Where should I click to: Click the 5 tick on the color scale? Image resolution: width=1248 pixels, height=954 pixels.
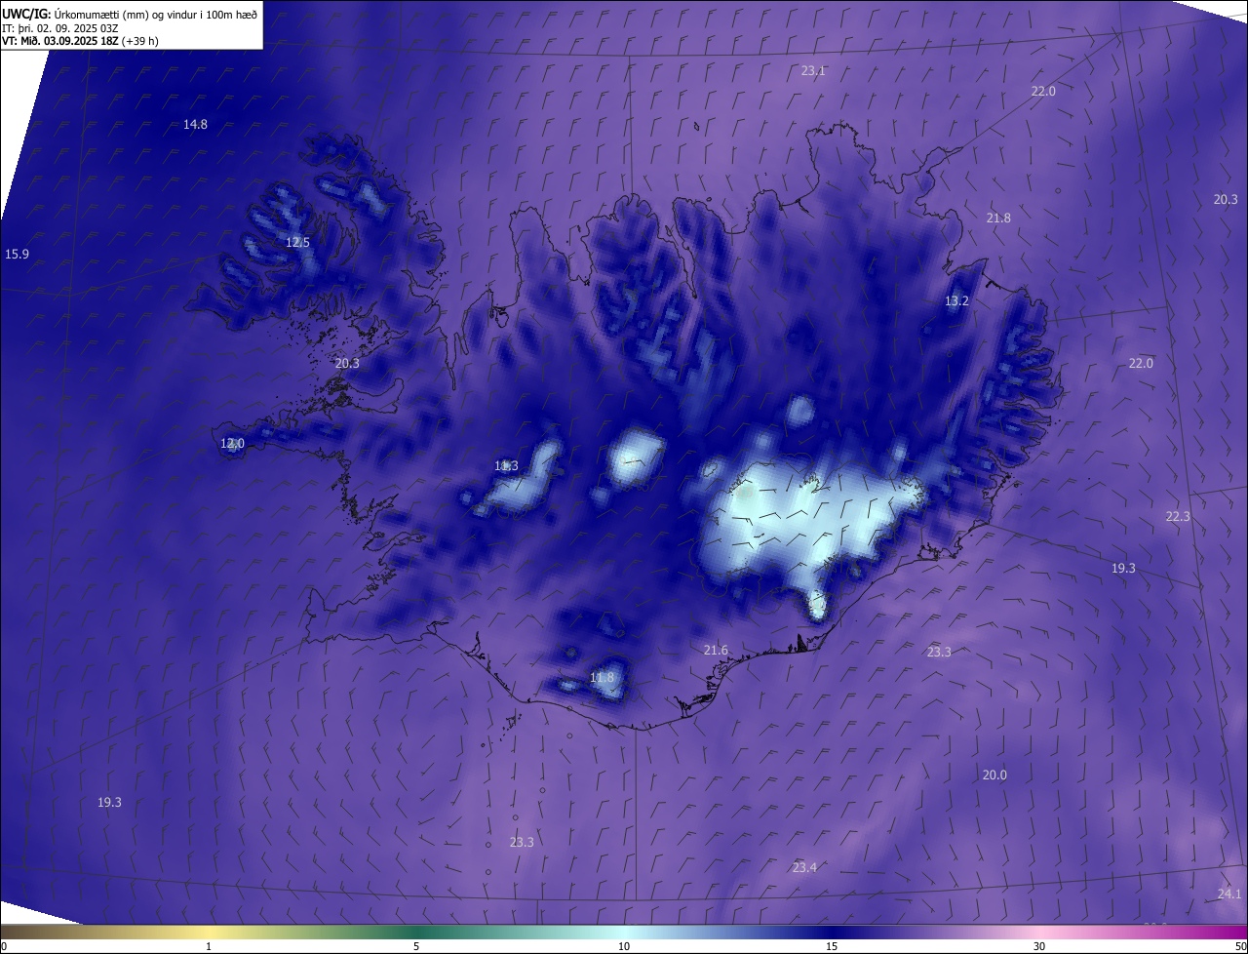pyautogui.click(x=416, y=946)
